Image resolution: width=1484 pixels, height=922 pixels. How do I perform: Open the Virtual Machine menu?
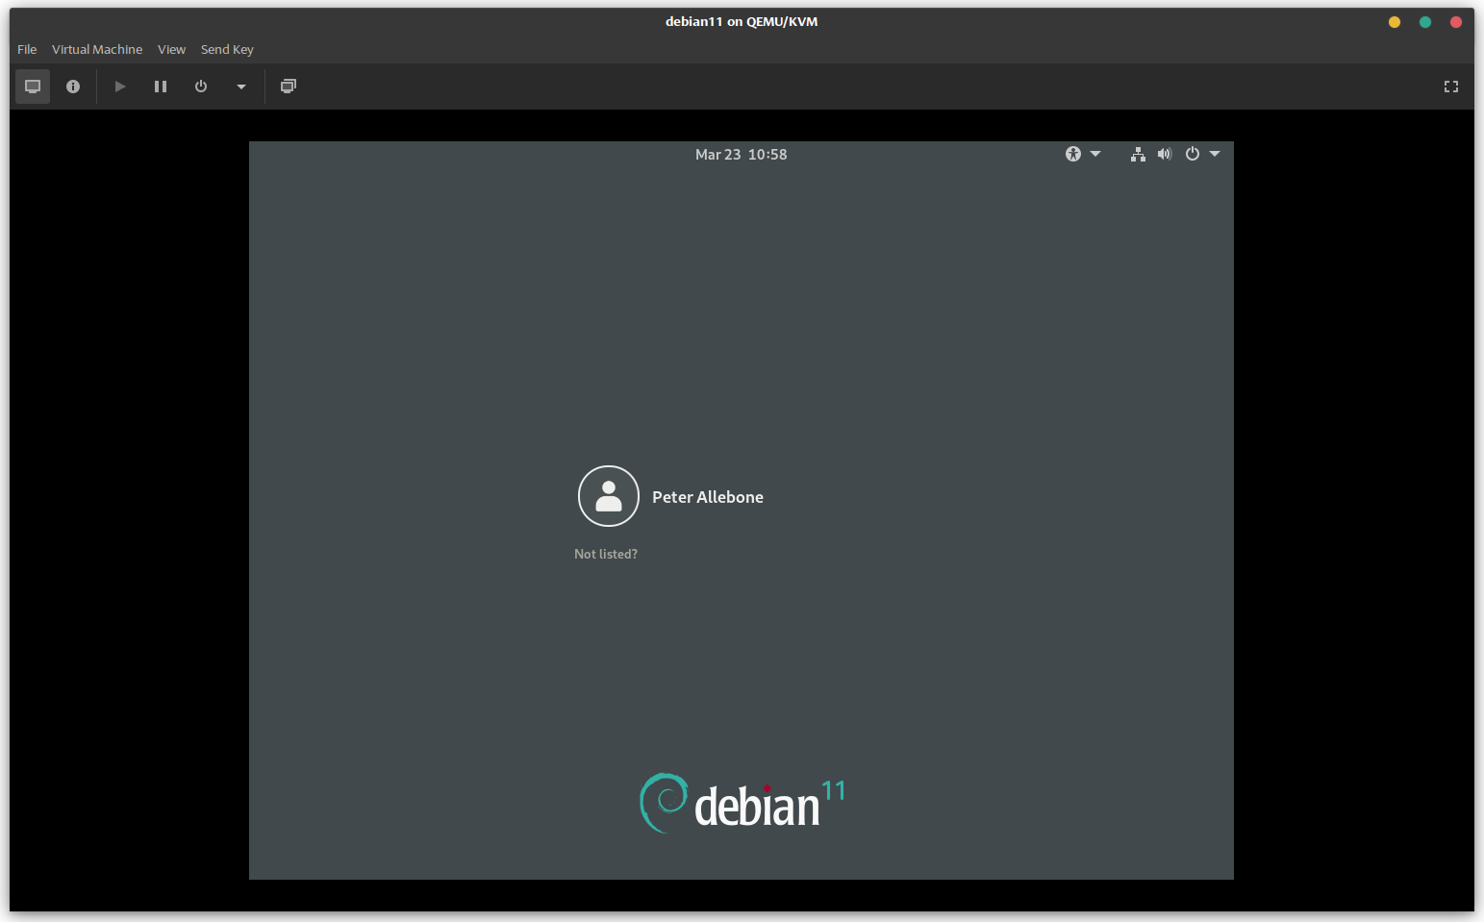pyautogui.click(x=97, y=49)
